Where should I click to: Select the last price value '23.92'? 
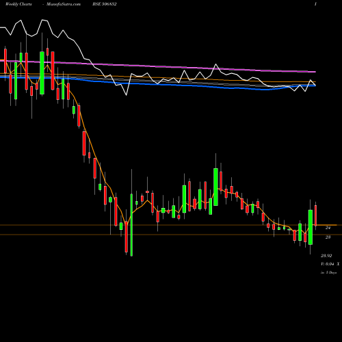(326, 256)
